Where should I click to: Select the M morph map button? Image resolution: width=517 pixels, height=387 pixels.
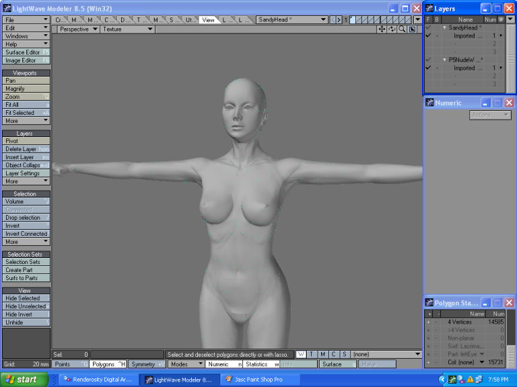pyautogui.click(x=322, y=354)
